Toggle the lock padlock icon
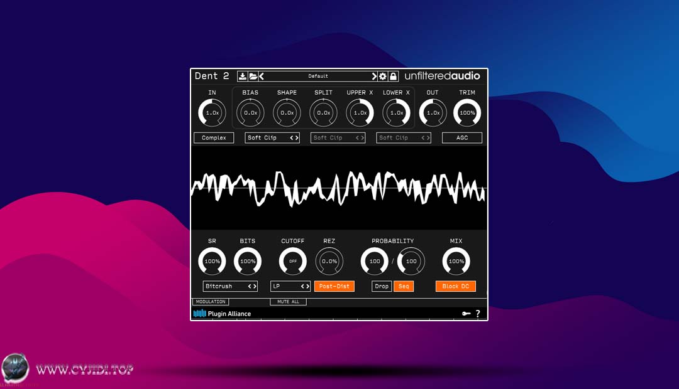679x389 pixels. click(x=393, y=77)
